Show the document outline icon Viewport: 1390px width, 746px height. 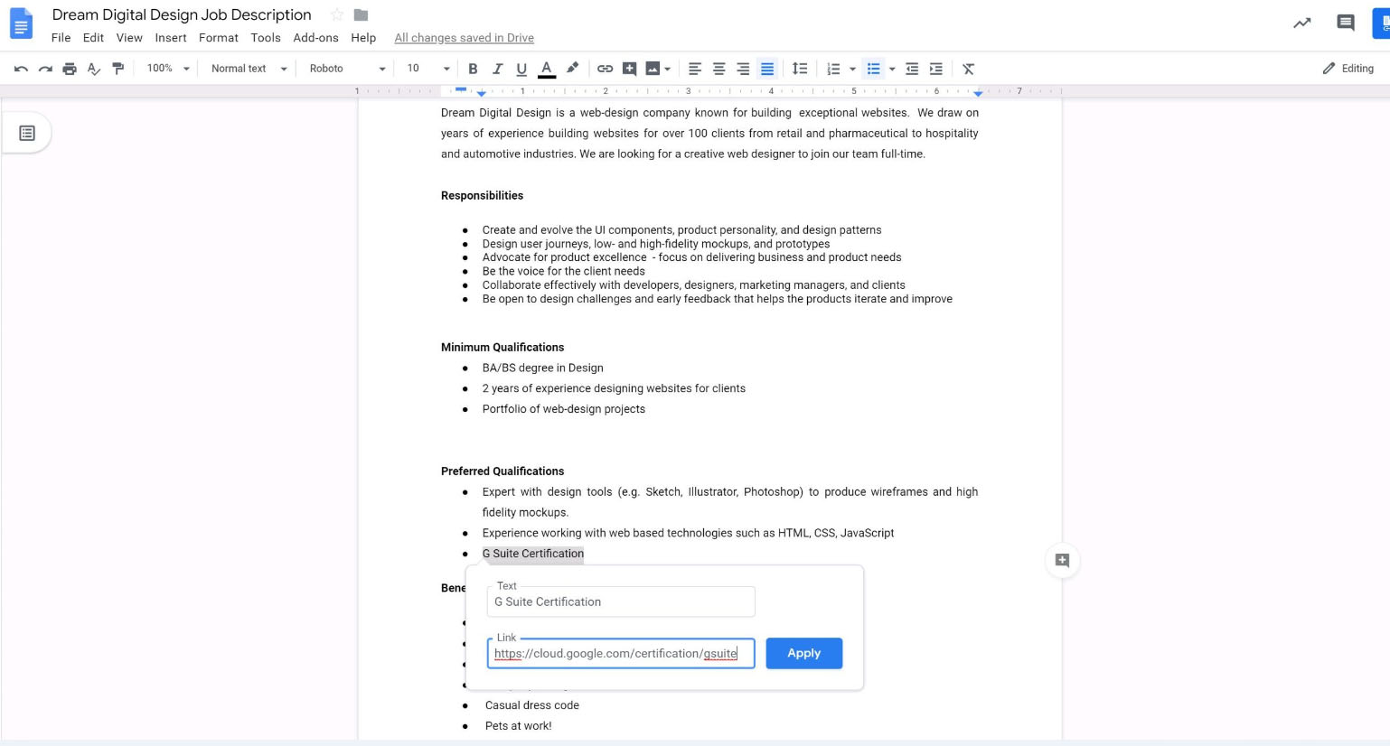(27, 134)
